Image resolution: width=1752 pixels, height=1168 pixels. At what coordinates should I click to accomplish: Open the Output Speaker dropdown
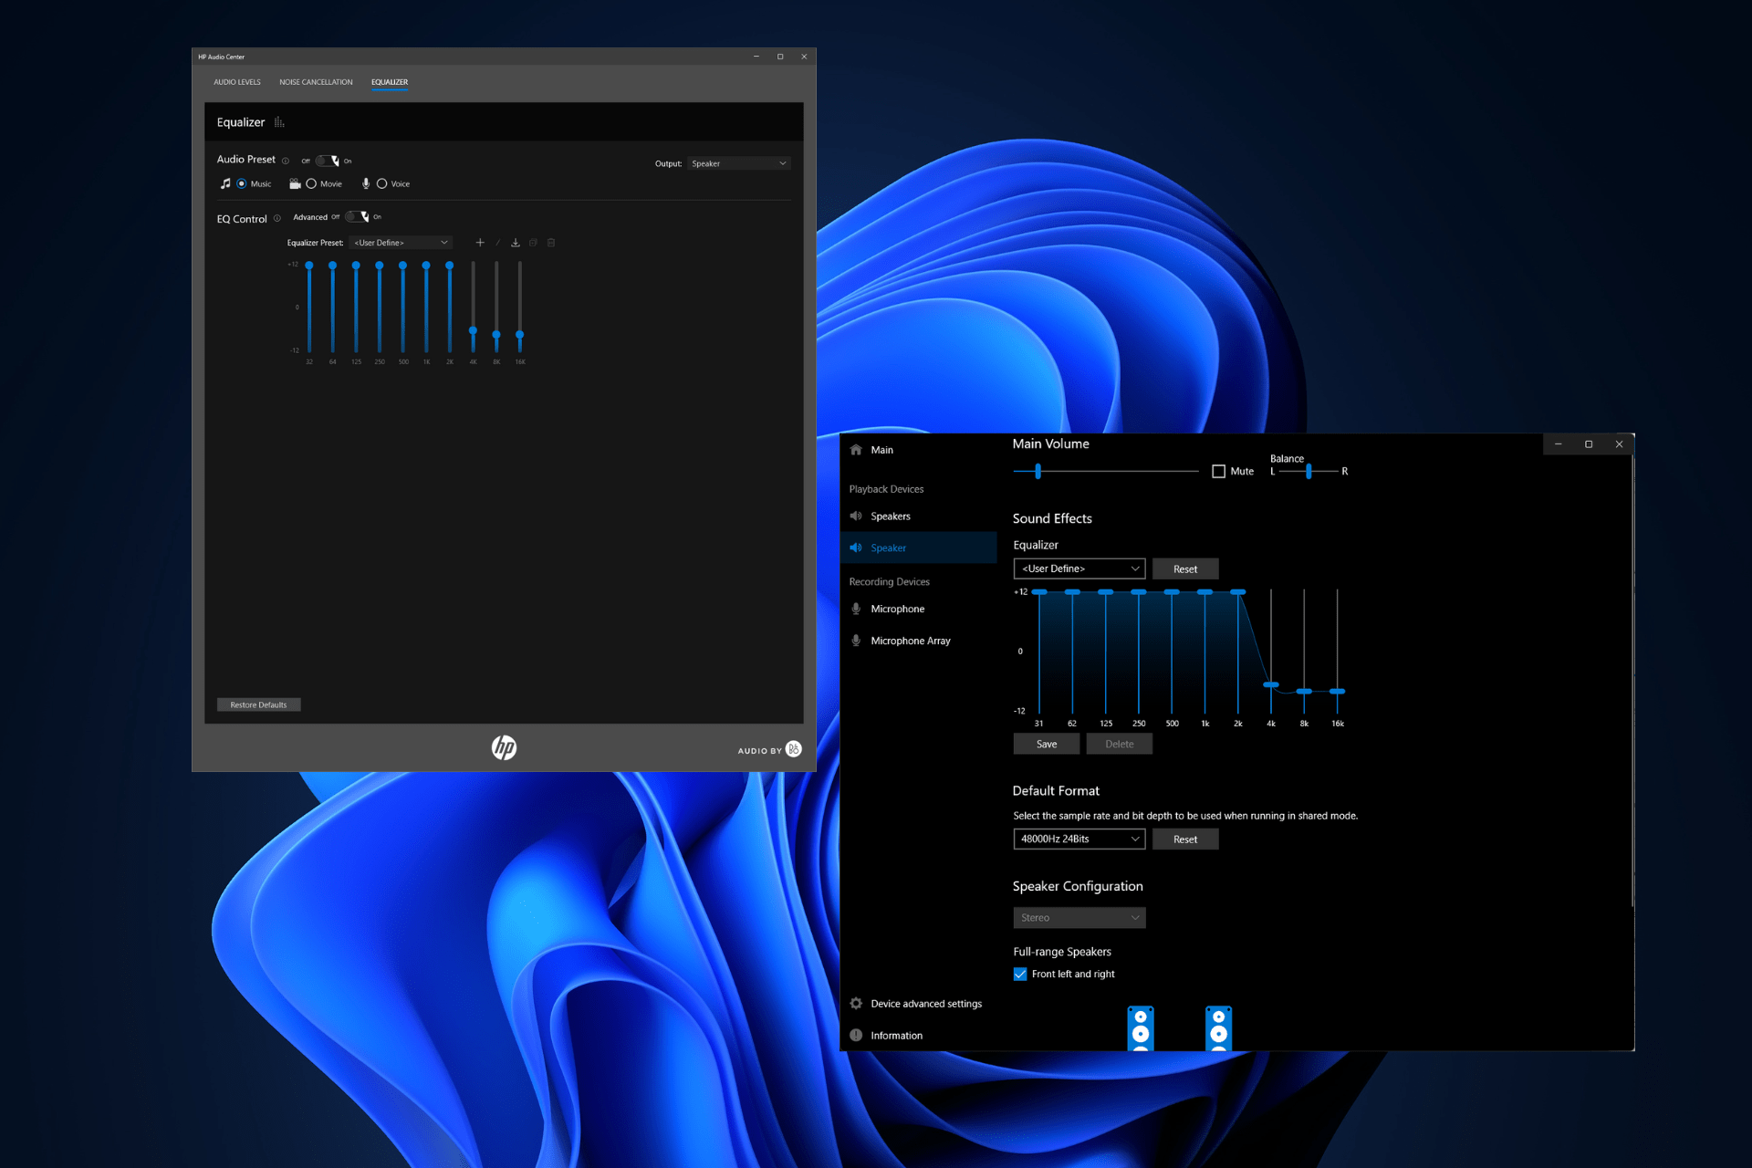pos(738,162)
